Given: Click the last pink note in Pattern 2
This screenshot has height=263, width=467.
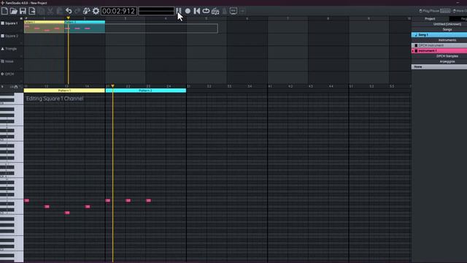Looking at the screenshot, I should pyautogui.click(x=148, y=201).
